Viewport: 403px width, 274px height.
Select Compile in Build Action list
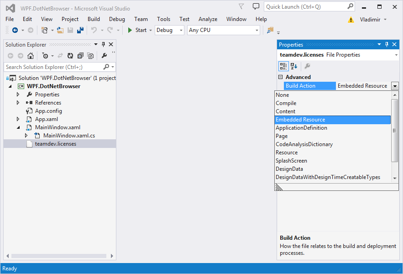pos(333,103)
